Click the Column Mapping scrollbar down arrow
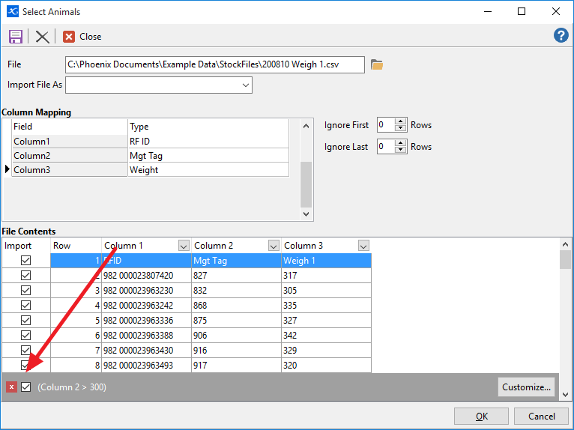Image resolution: width=574 pixels, height=430 pixels. 306,214
